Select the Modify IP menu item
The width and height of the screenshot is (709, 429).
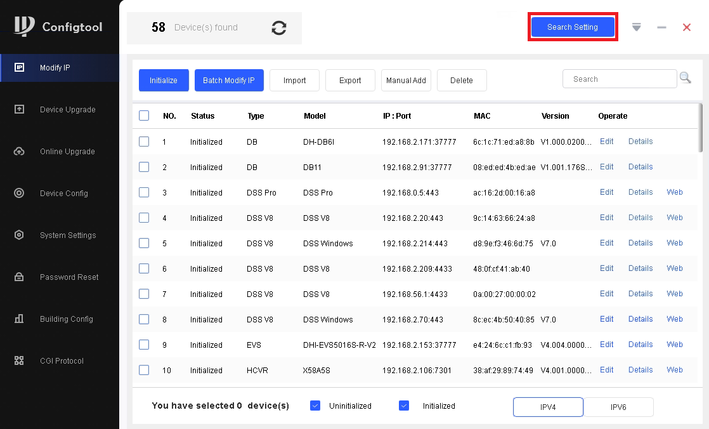pyautogui.click(x=55, y=68)
